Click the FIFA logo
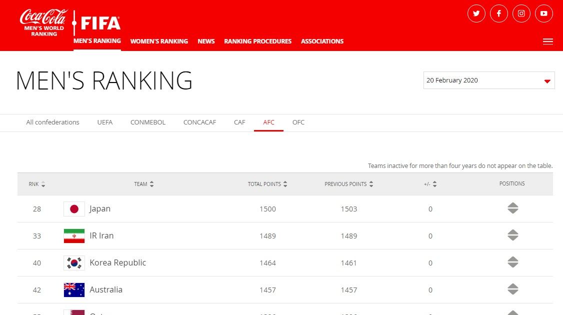Screen dimensions: 563x315 coord(100,23)
